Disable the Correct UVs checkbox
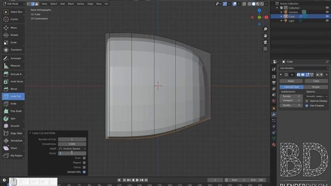This screenshot has height=186, width=331. tap(84, 172)
